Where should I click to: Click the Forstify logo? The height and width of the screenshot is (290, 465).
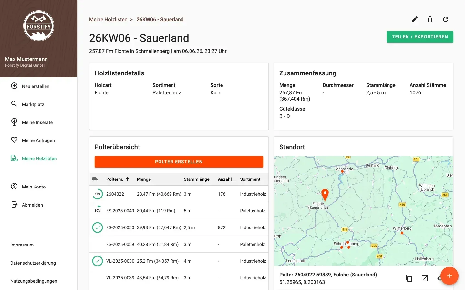coord(39,26)
